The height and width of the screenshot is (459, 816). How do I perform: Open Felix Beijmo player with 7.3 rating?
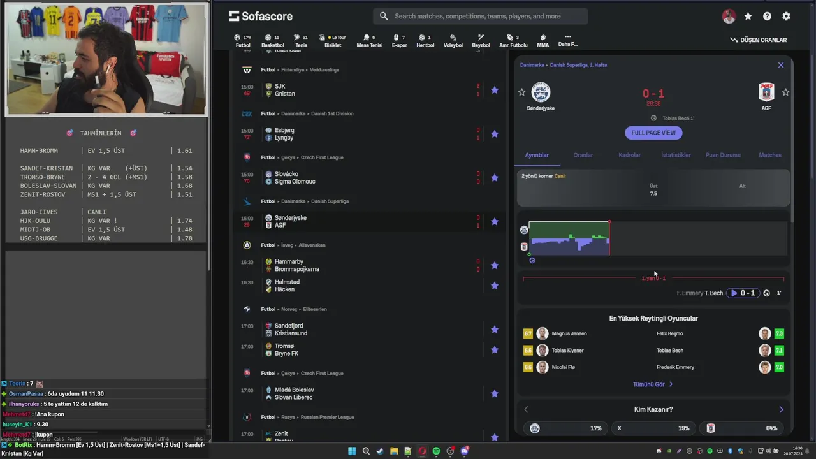click(720, 333)
